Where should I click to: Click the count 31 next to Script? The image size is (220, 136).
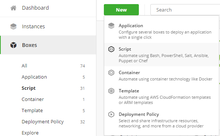click(82, 88)
